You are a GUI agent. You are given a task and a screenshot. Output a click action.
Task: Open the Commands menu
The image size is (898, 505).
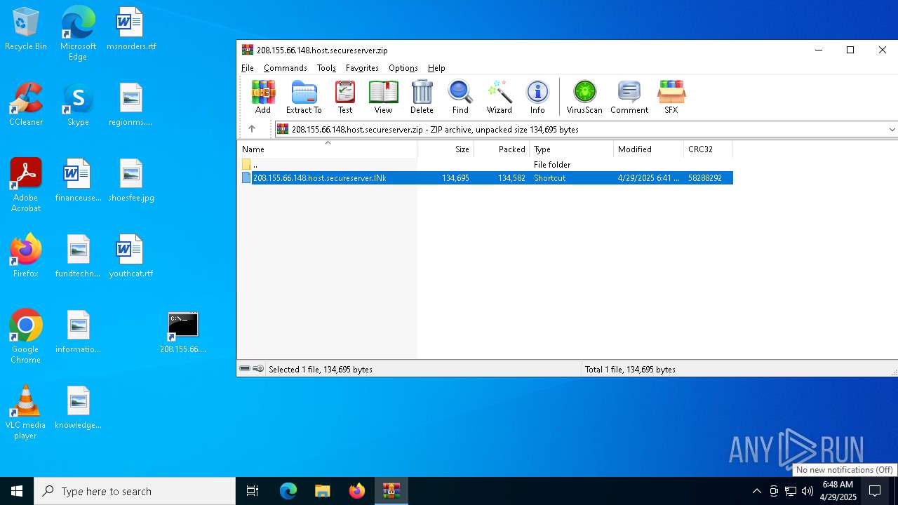coord(286,68)
